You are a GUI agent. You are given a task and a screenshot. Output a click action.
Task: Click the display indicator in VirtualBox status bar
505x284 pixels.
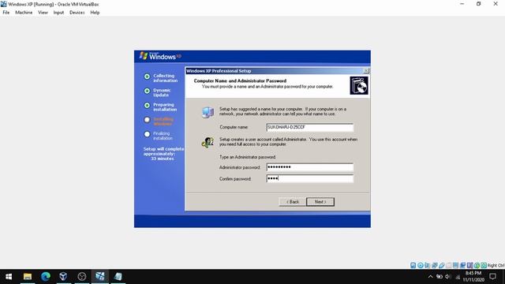click(455, 265)
